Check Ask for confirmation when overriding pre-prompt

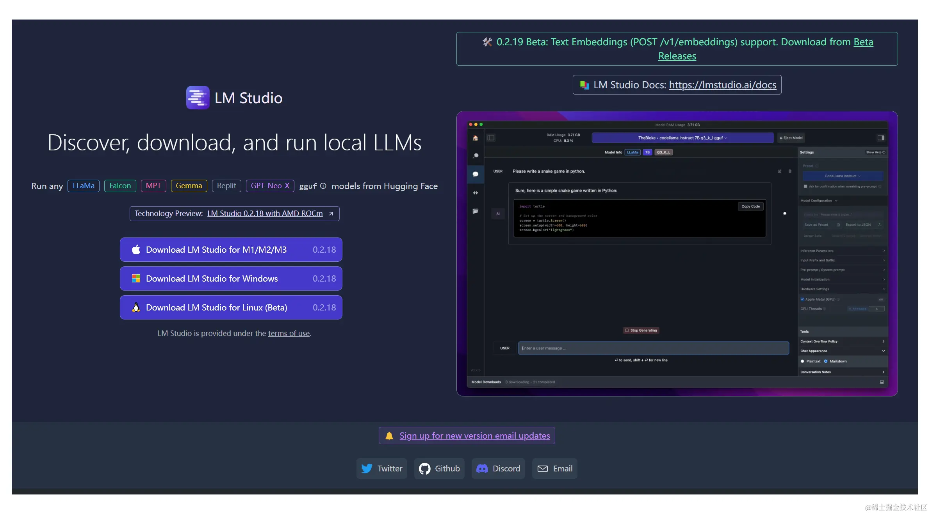[805, 187]
